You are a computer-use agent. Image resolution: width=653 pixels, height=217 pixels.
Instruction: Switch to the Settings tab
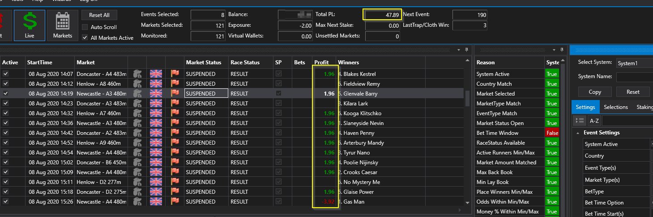tap(585, 107)
